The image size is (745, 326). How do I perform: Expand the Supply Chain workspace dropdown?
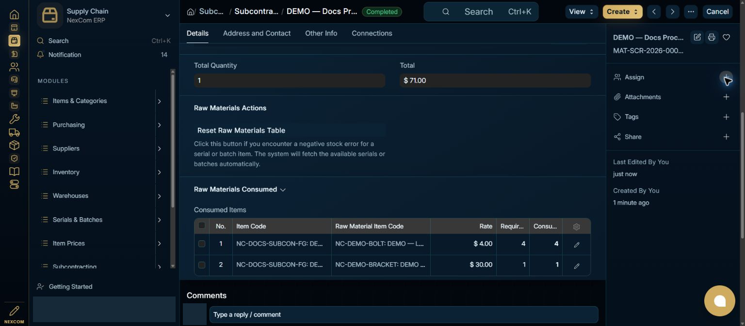tap(167, 15)
